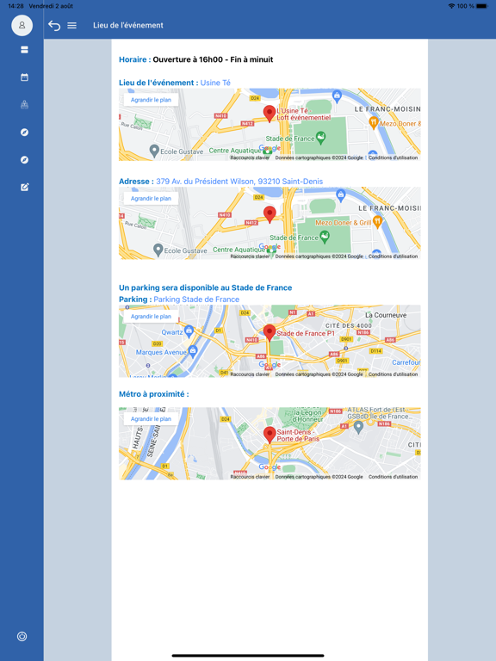
Task: Open the user profile avatar
Action: click(x=22, y=25)
